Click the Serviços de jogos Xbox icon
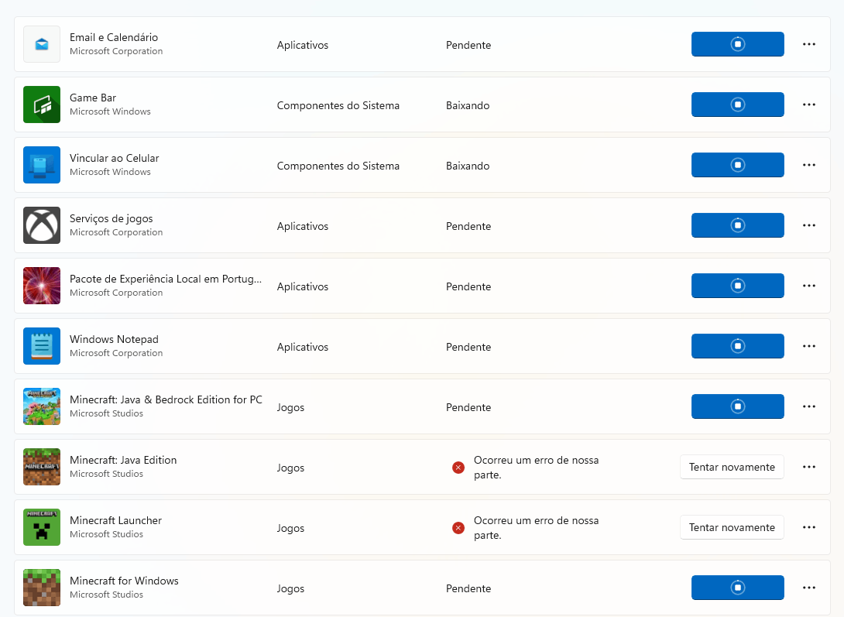This screenshot has height=617, width=844. [x=42, y=225]
